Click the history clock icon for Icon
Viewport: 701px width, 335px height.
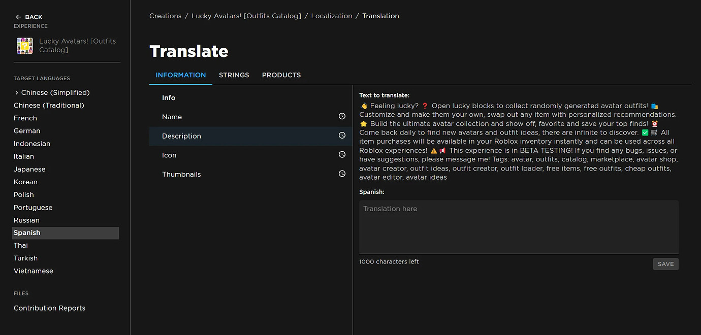(342, 155)
